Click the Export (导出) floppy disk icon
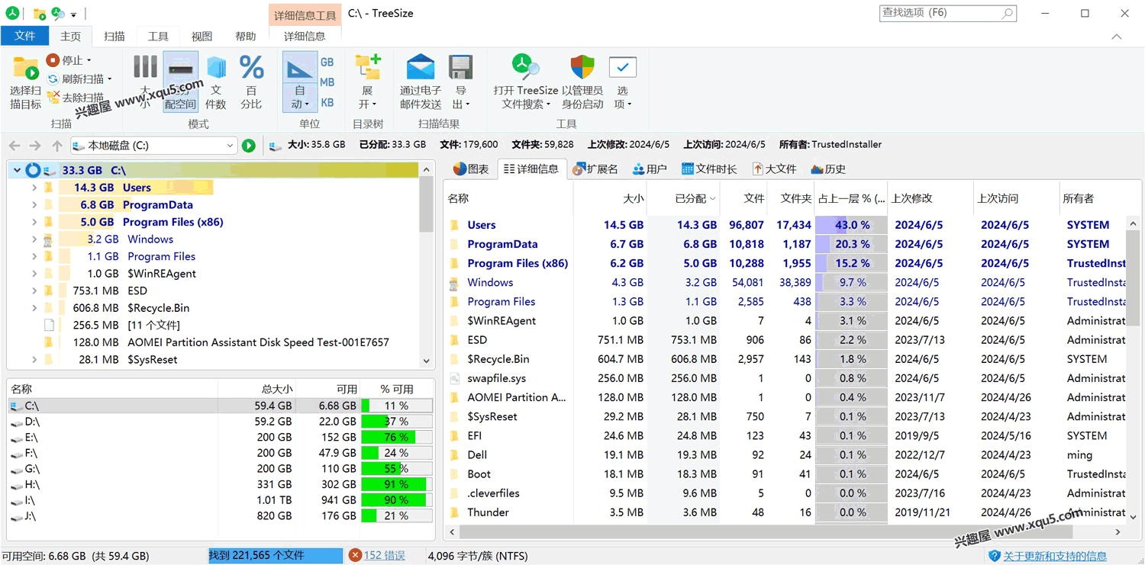This screenshot has height=565, width=1145. pyautogui.click(x=460, y=68)
